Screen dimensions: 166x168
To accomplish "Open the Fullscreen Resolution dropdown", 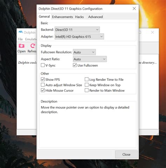I will [x=84, y=52].
